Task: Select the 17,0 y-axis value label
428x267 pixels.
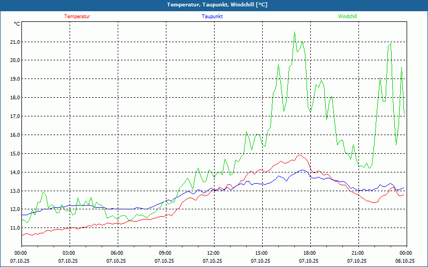Action: (x=14, y=116)
